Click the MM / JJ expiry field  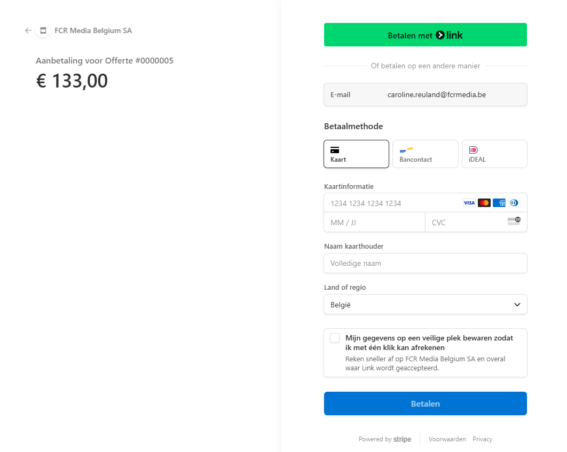point(374,222)
